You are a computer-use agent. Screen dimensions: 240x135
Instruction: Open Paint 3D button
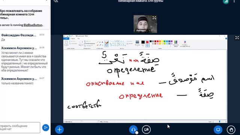[x=185, y=43]
